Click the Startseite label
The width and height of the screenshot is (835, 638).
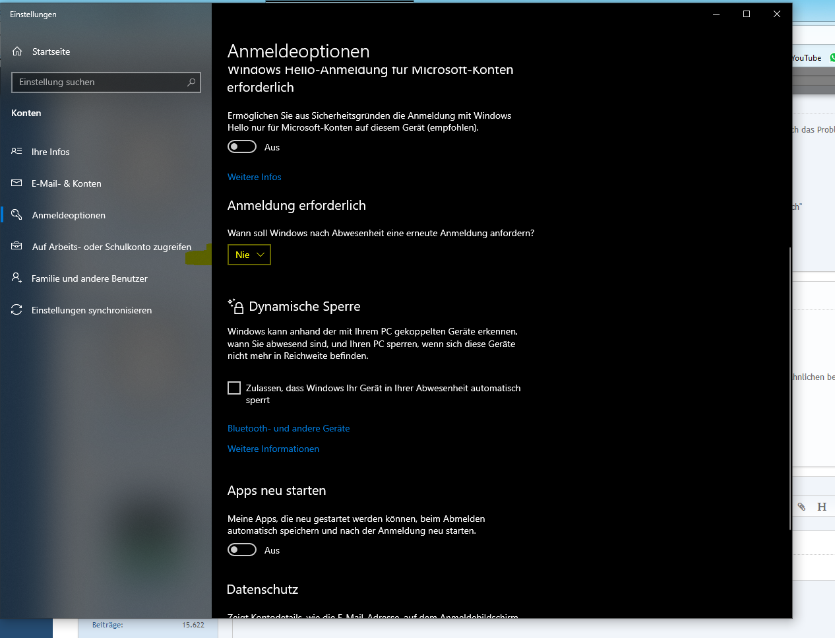click(x=51, y=51)
